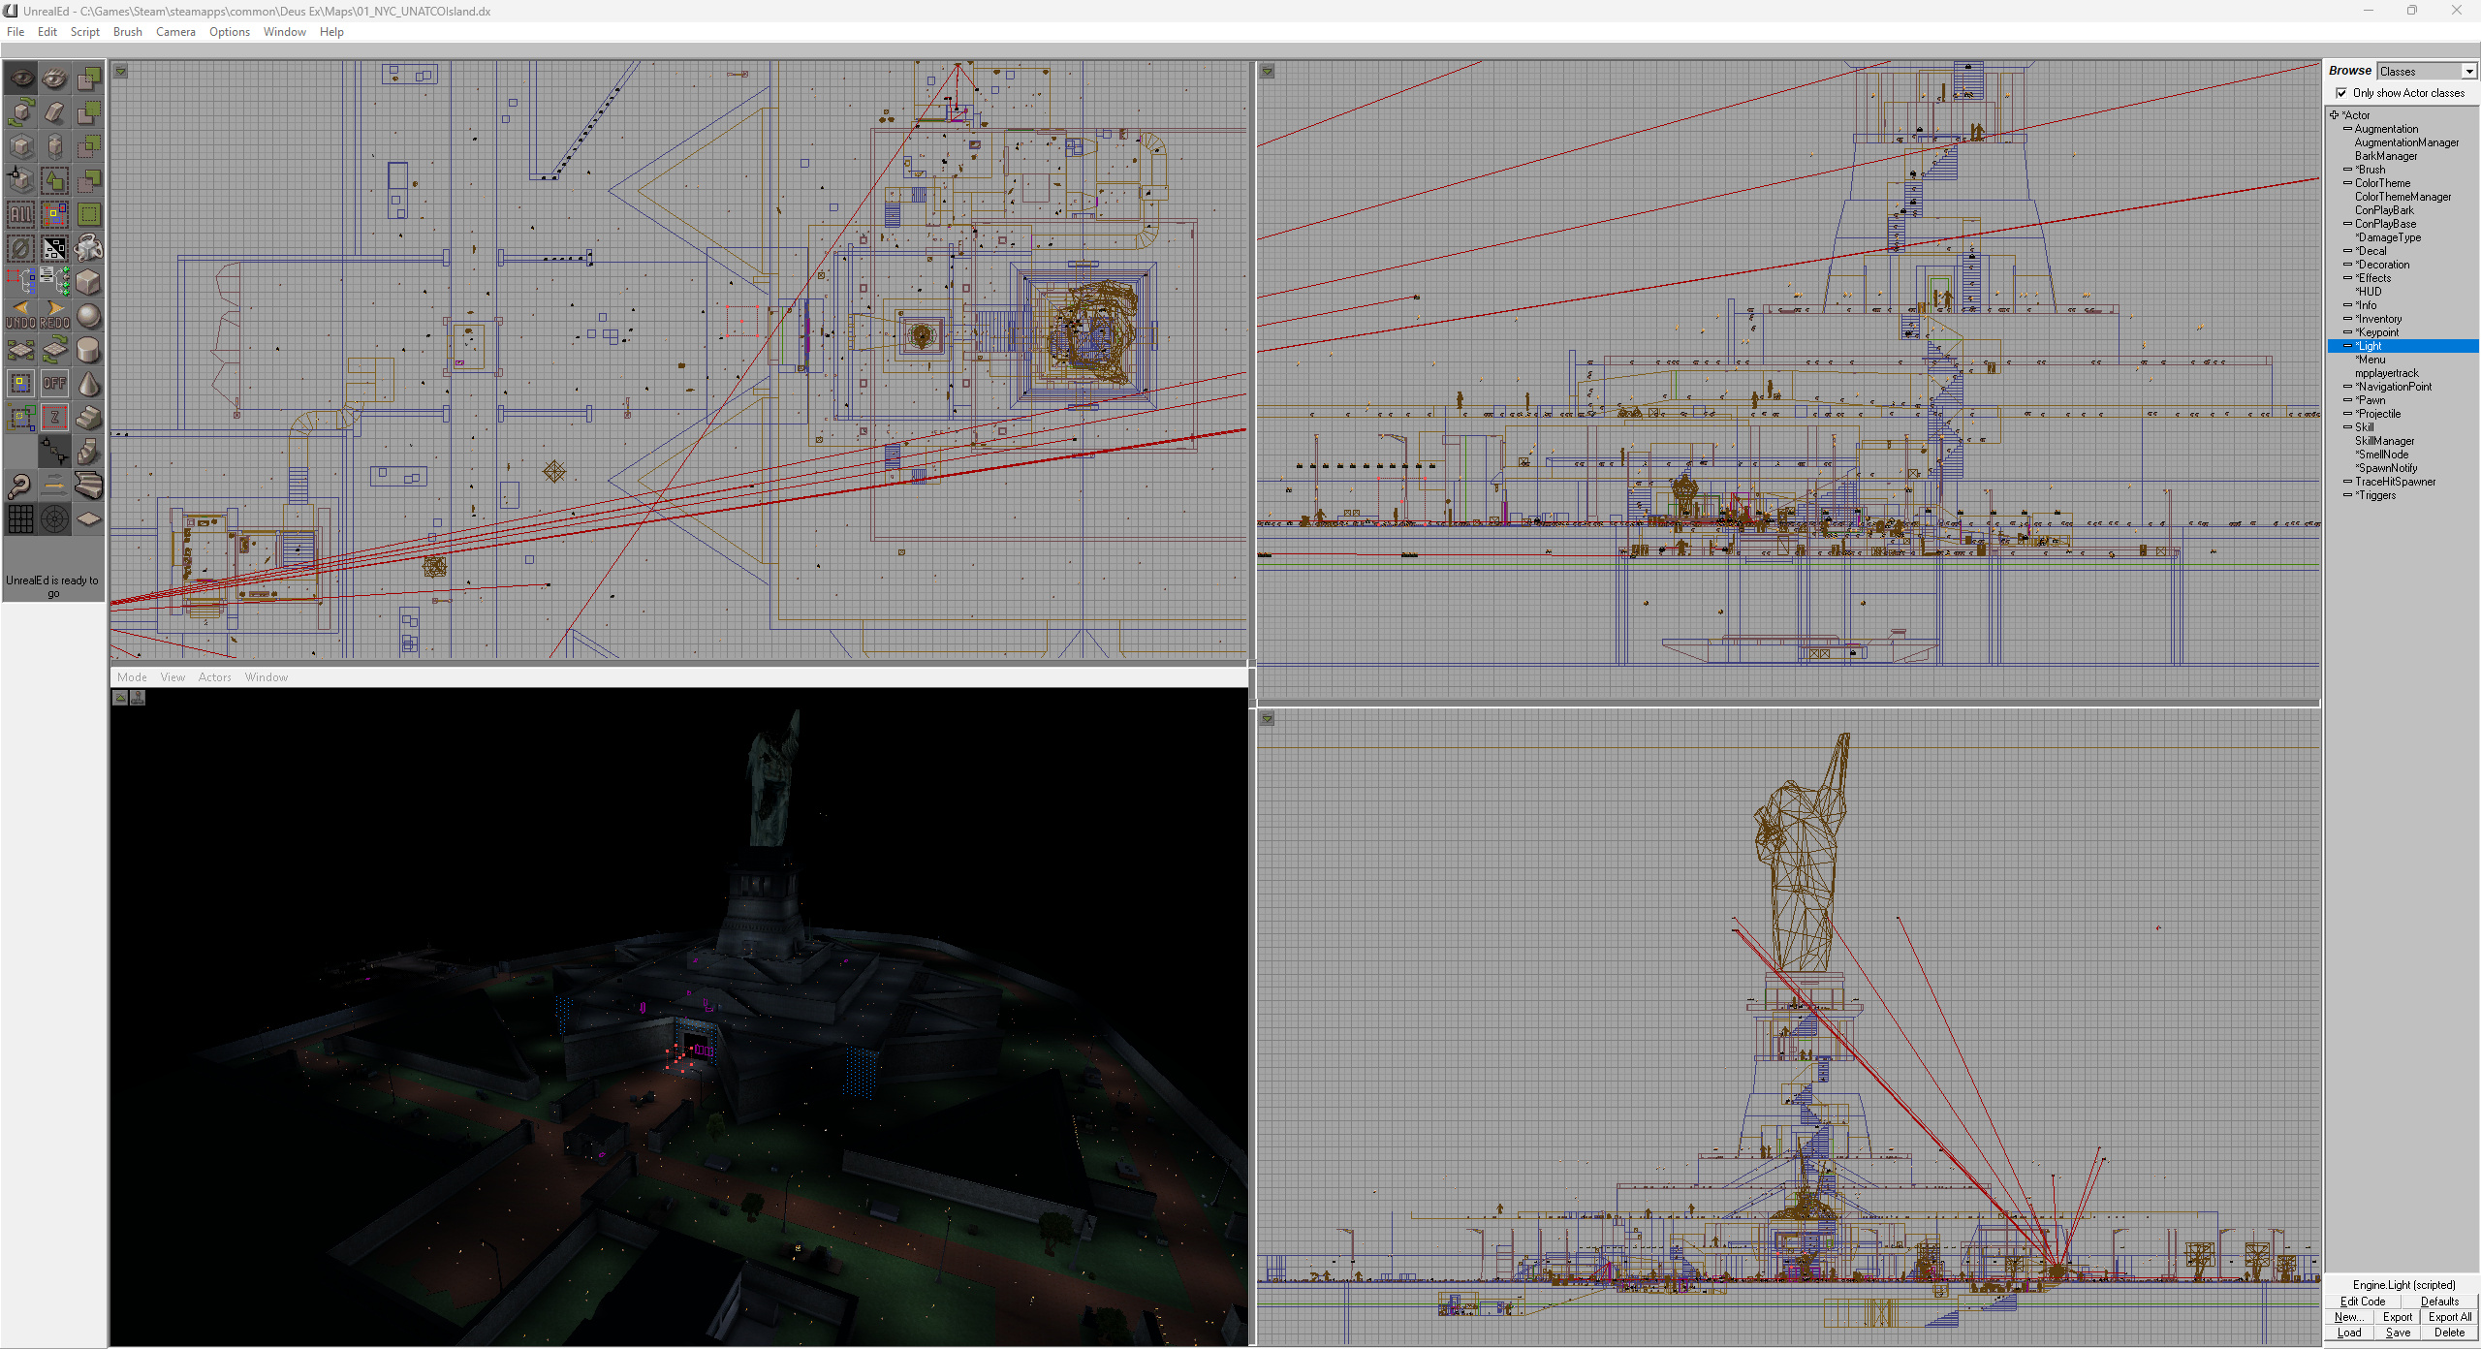The height and width of the screenshot is (1349, 2481).
Task: Open the top viewport's corner menu arrow
Action: click(x=121, y=71)
